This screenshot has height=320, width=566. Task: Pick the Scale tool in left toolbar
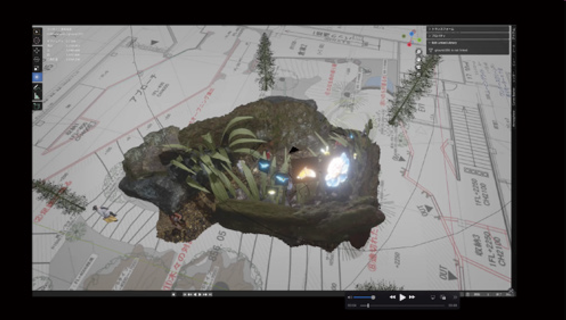tap(37, 68)
